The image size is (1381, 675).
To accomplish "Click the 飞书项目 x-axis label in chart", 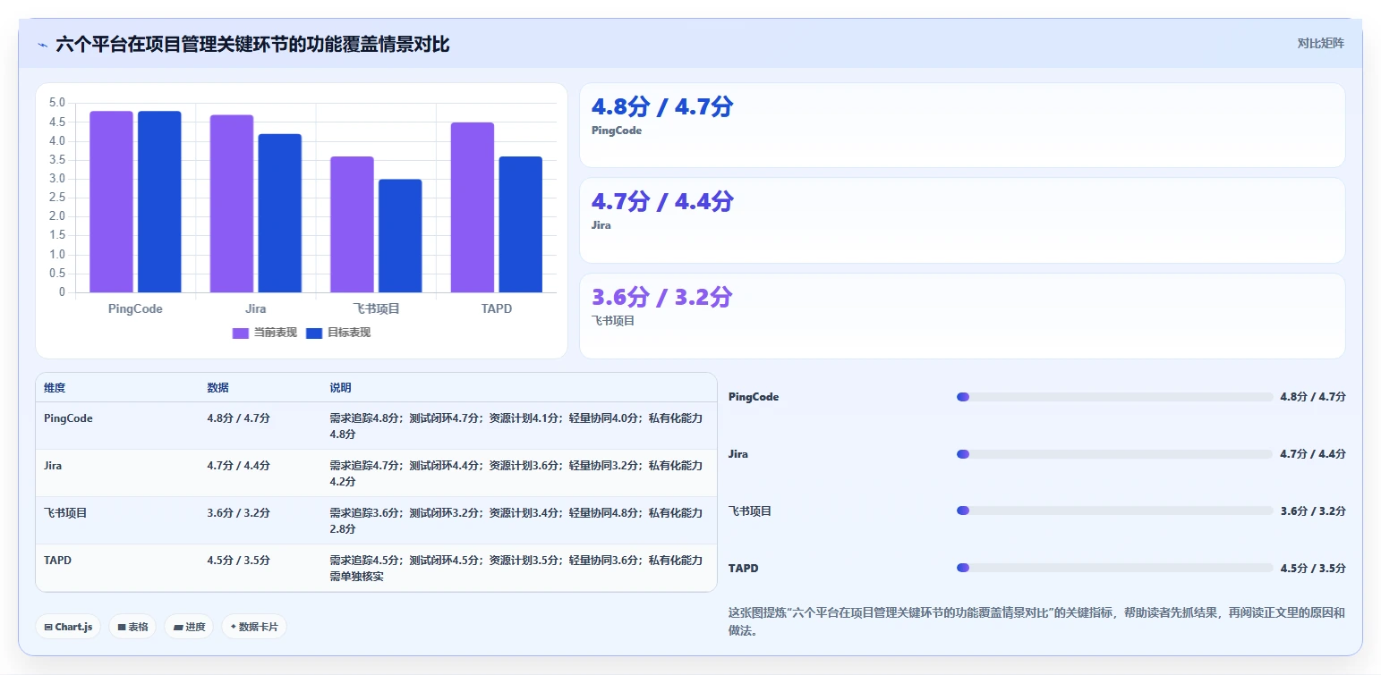I will coord(376,308).
